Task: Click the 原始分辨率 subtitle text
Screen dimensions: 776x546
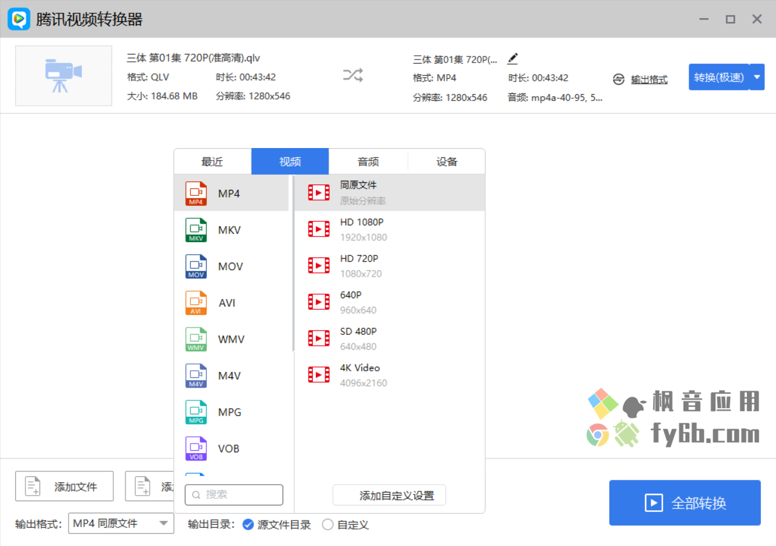Action: pyautogui.click(x=363, y=201)
